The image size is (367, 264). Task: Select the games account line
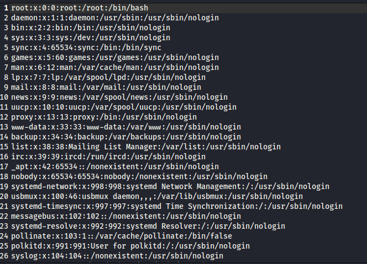point(111,57)
